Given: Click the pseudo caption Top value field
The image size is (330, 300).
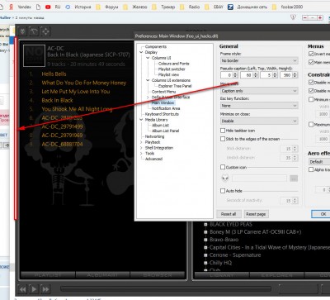Looking at the screenshot, I should pyautogui.click(x=247, y=75).
